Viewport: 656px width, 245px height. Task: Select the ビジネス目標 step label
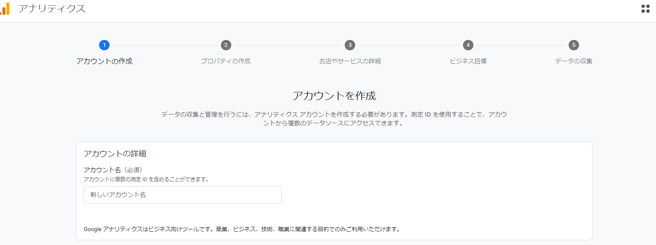pyautogui.click(x=468, y=61)
